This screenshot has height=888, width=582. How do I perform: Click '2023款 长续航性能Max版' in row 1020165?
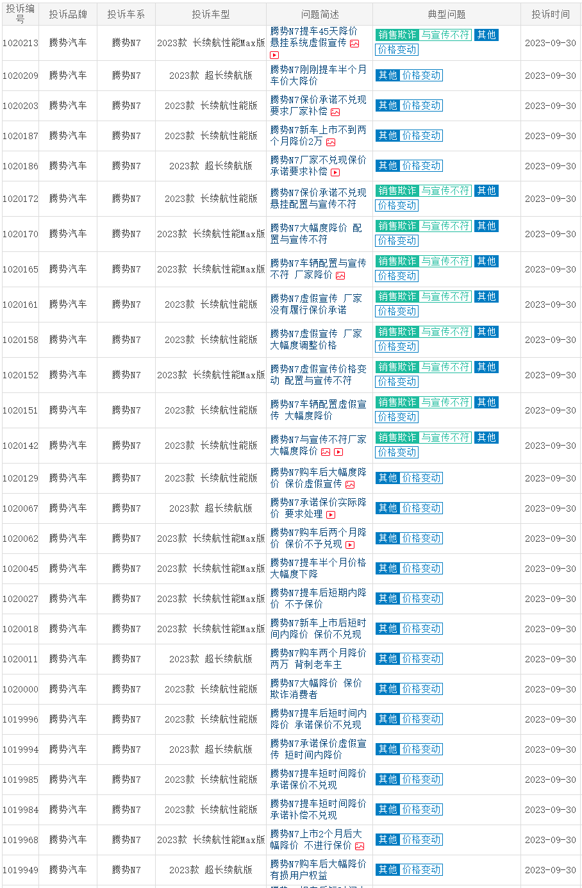point(211,269)
